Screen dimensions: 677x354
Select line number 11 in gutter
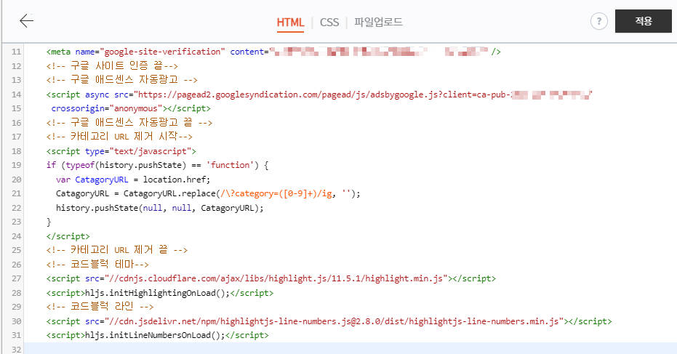point(17,52)
